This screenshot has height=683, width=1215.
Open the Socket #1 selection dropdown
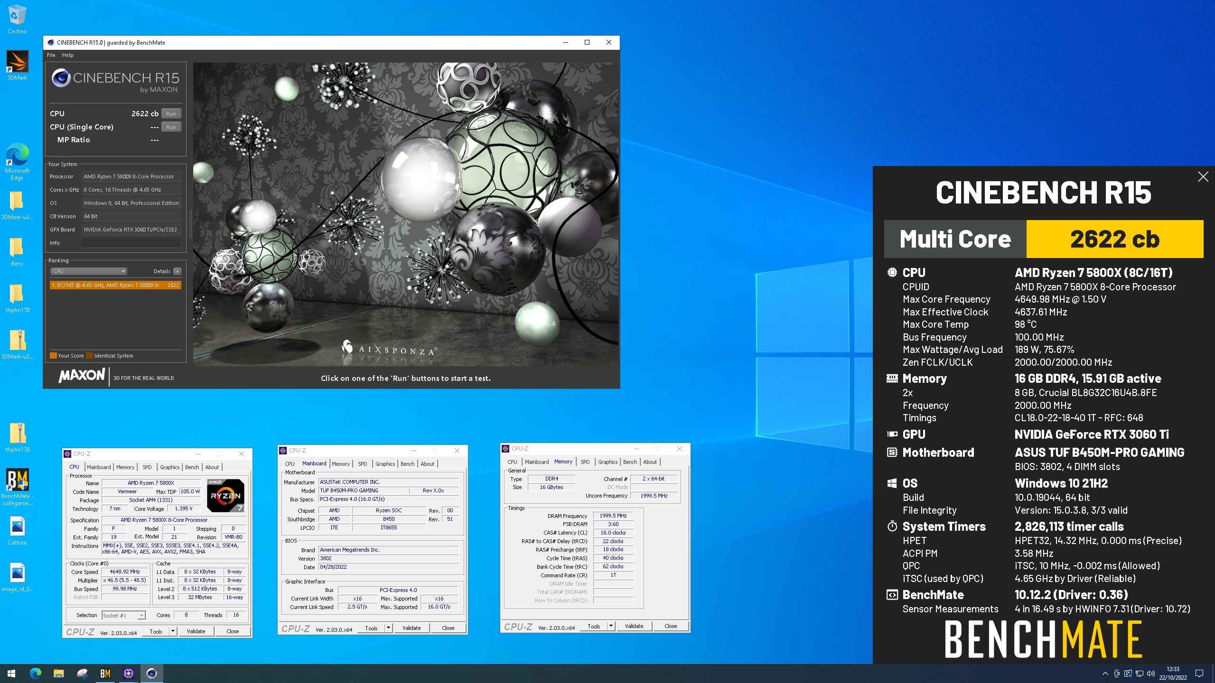click(123, 616)
